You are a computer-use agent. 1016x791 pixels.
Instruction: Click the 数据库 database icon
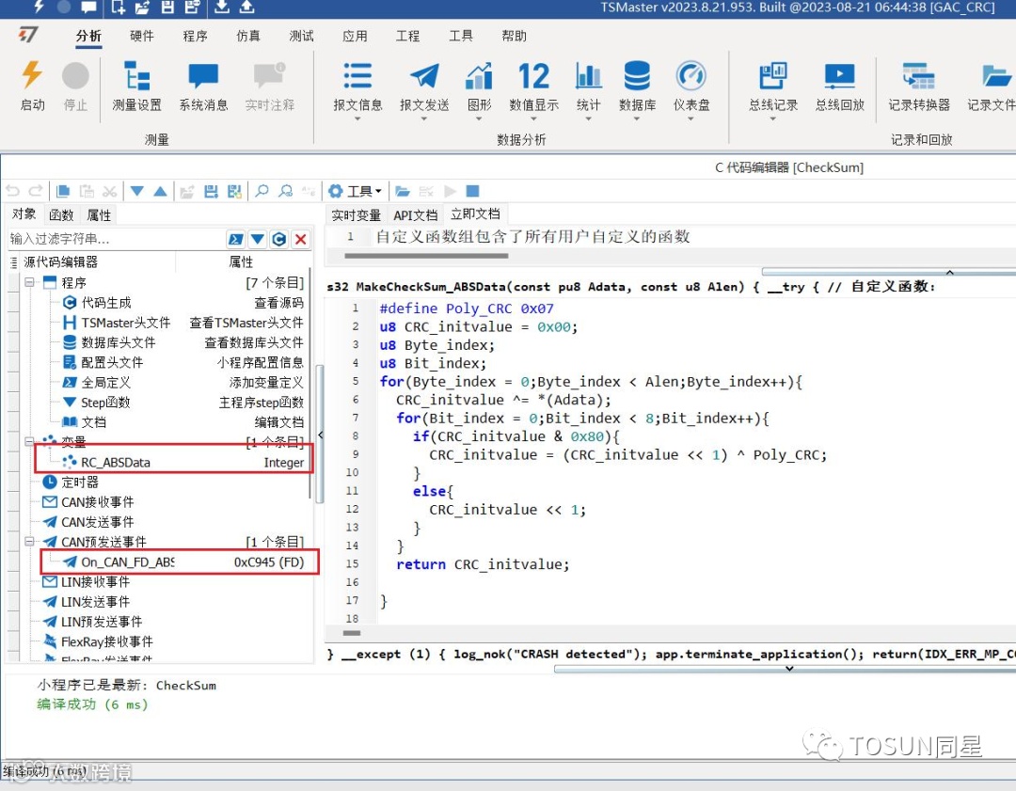637,75
